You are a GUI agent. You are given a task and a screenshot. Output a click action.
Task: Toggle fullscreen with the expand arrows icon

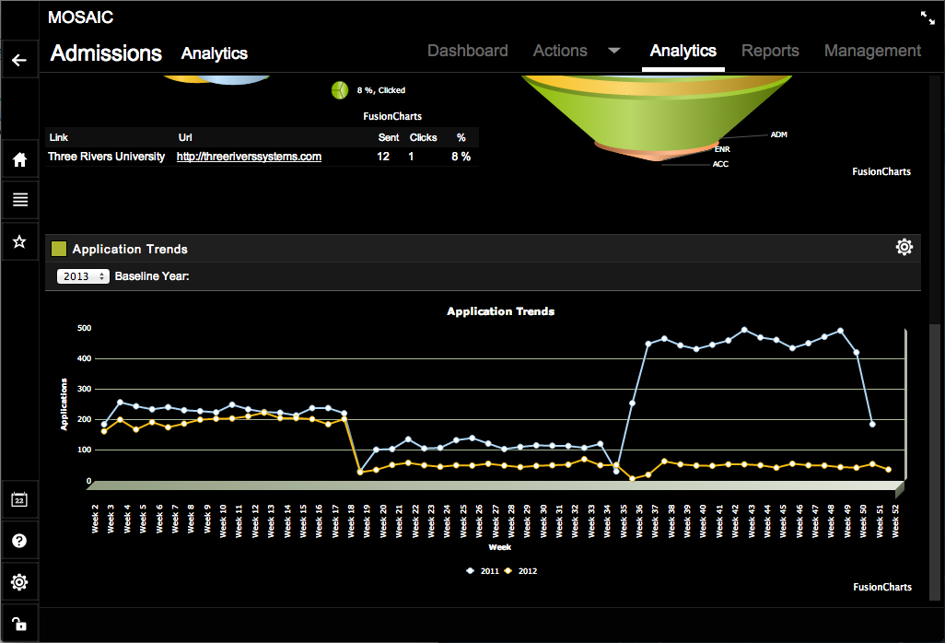coord(927,17)
